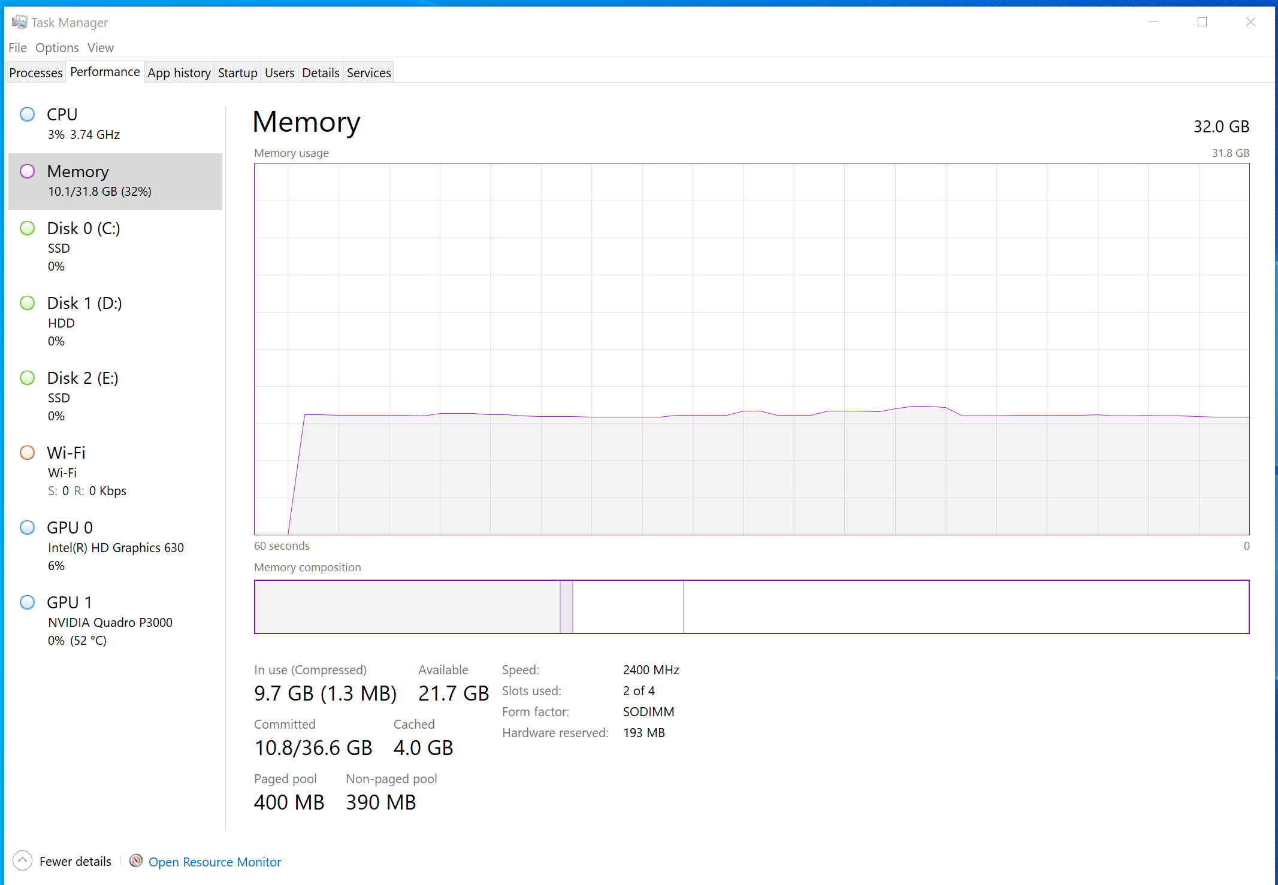Viewport: 1278px width, 885px height.
Task: Go to the Users tab
Action: click(x=279, y=72)
